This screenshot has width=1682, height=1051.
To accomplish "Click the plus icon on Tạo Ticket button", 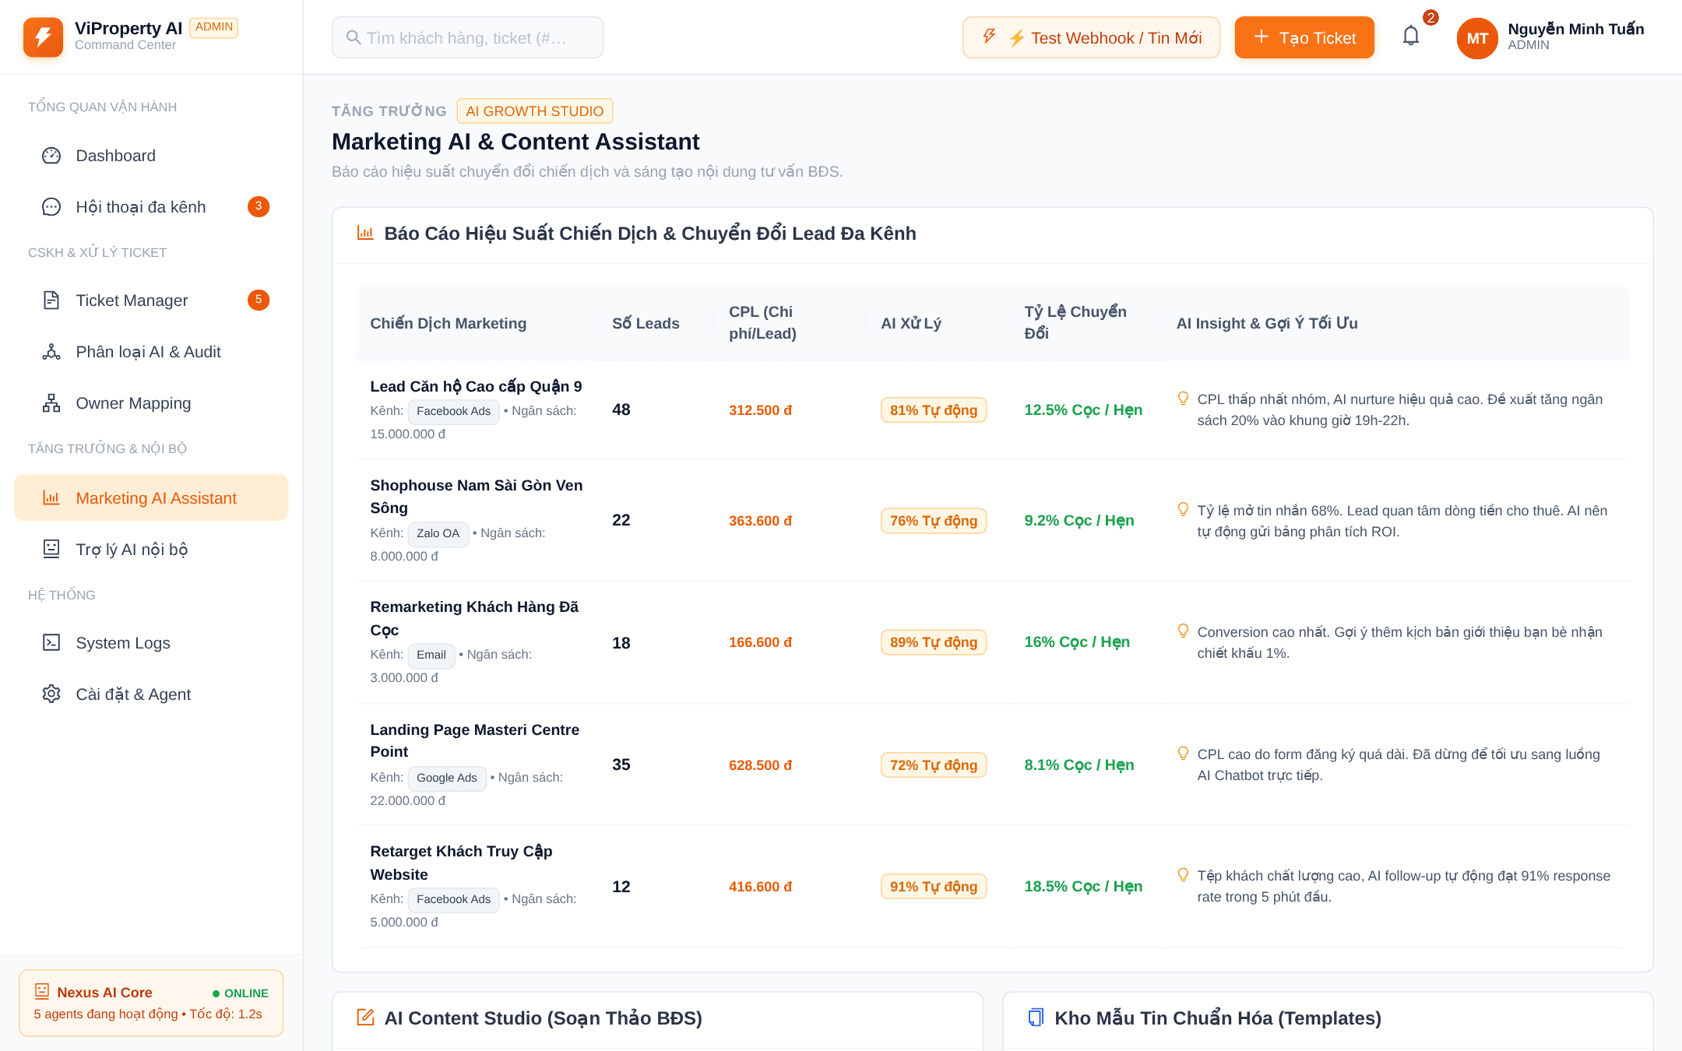I will coord(1261,37).
